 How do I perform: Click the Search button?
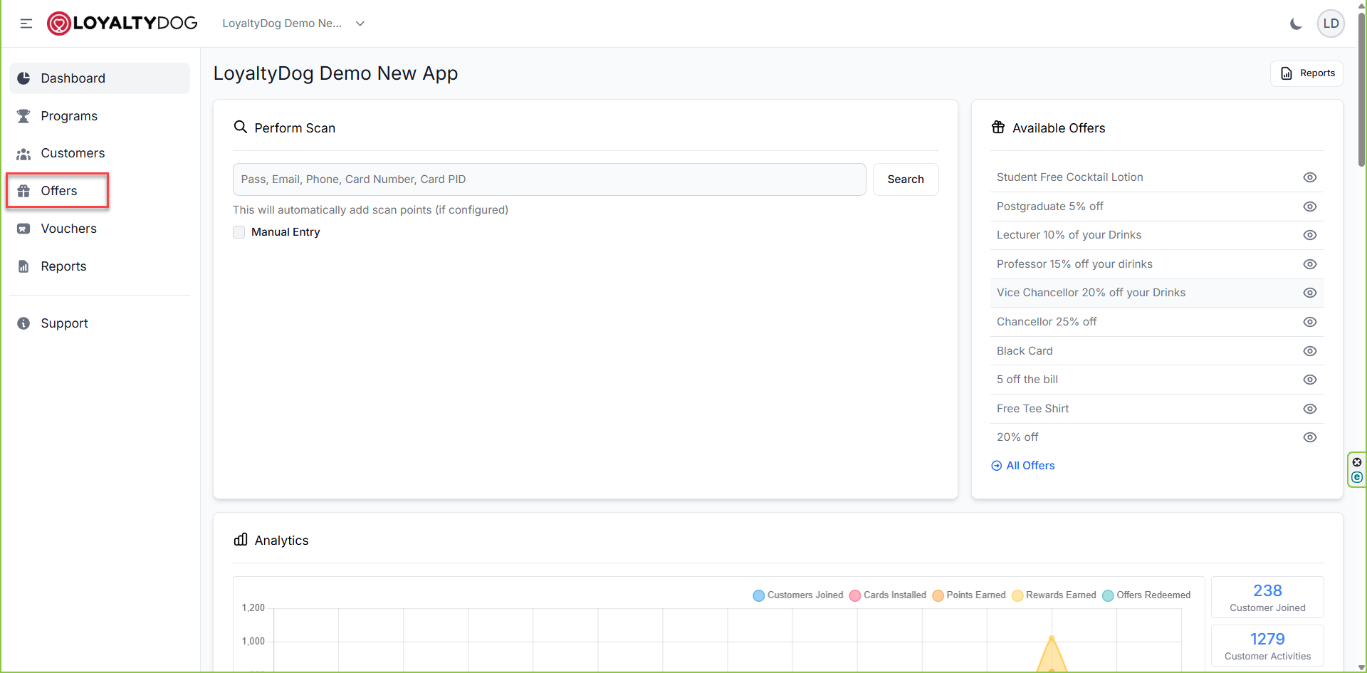906,179
